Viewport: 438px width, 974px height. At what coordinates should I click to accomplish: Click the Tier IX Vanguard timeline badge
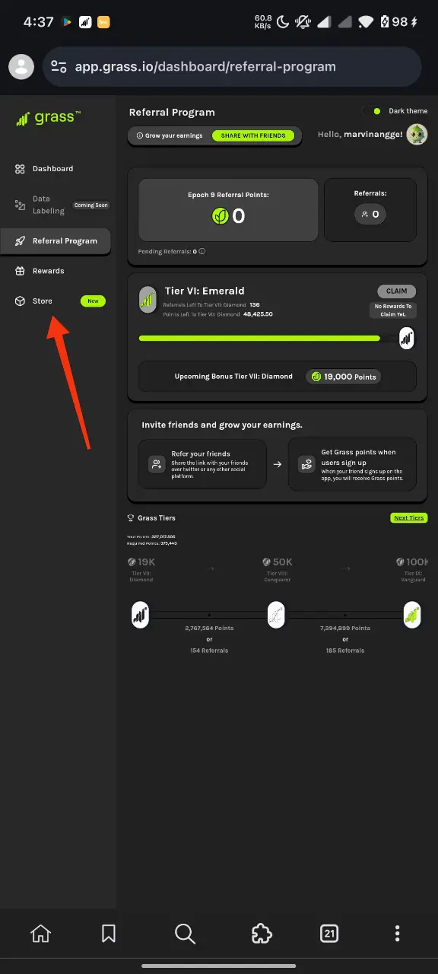412,614
